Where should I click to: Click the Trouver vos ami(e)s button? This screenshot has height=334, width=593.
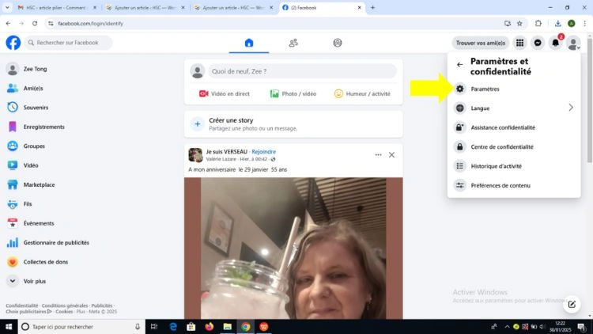point(481,43)
